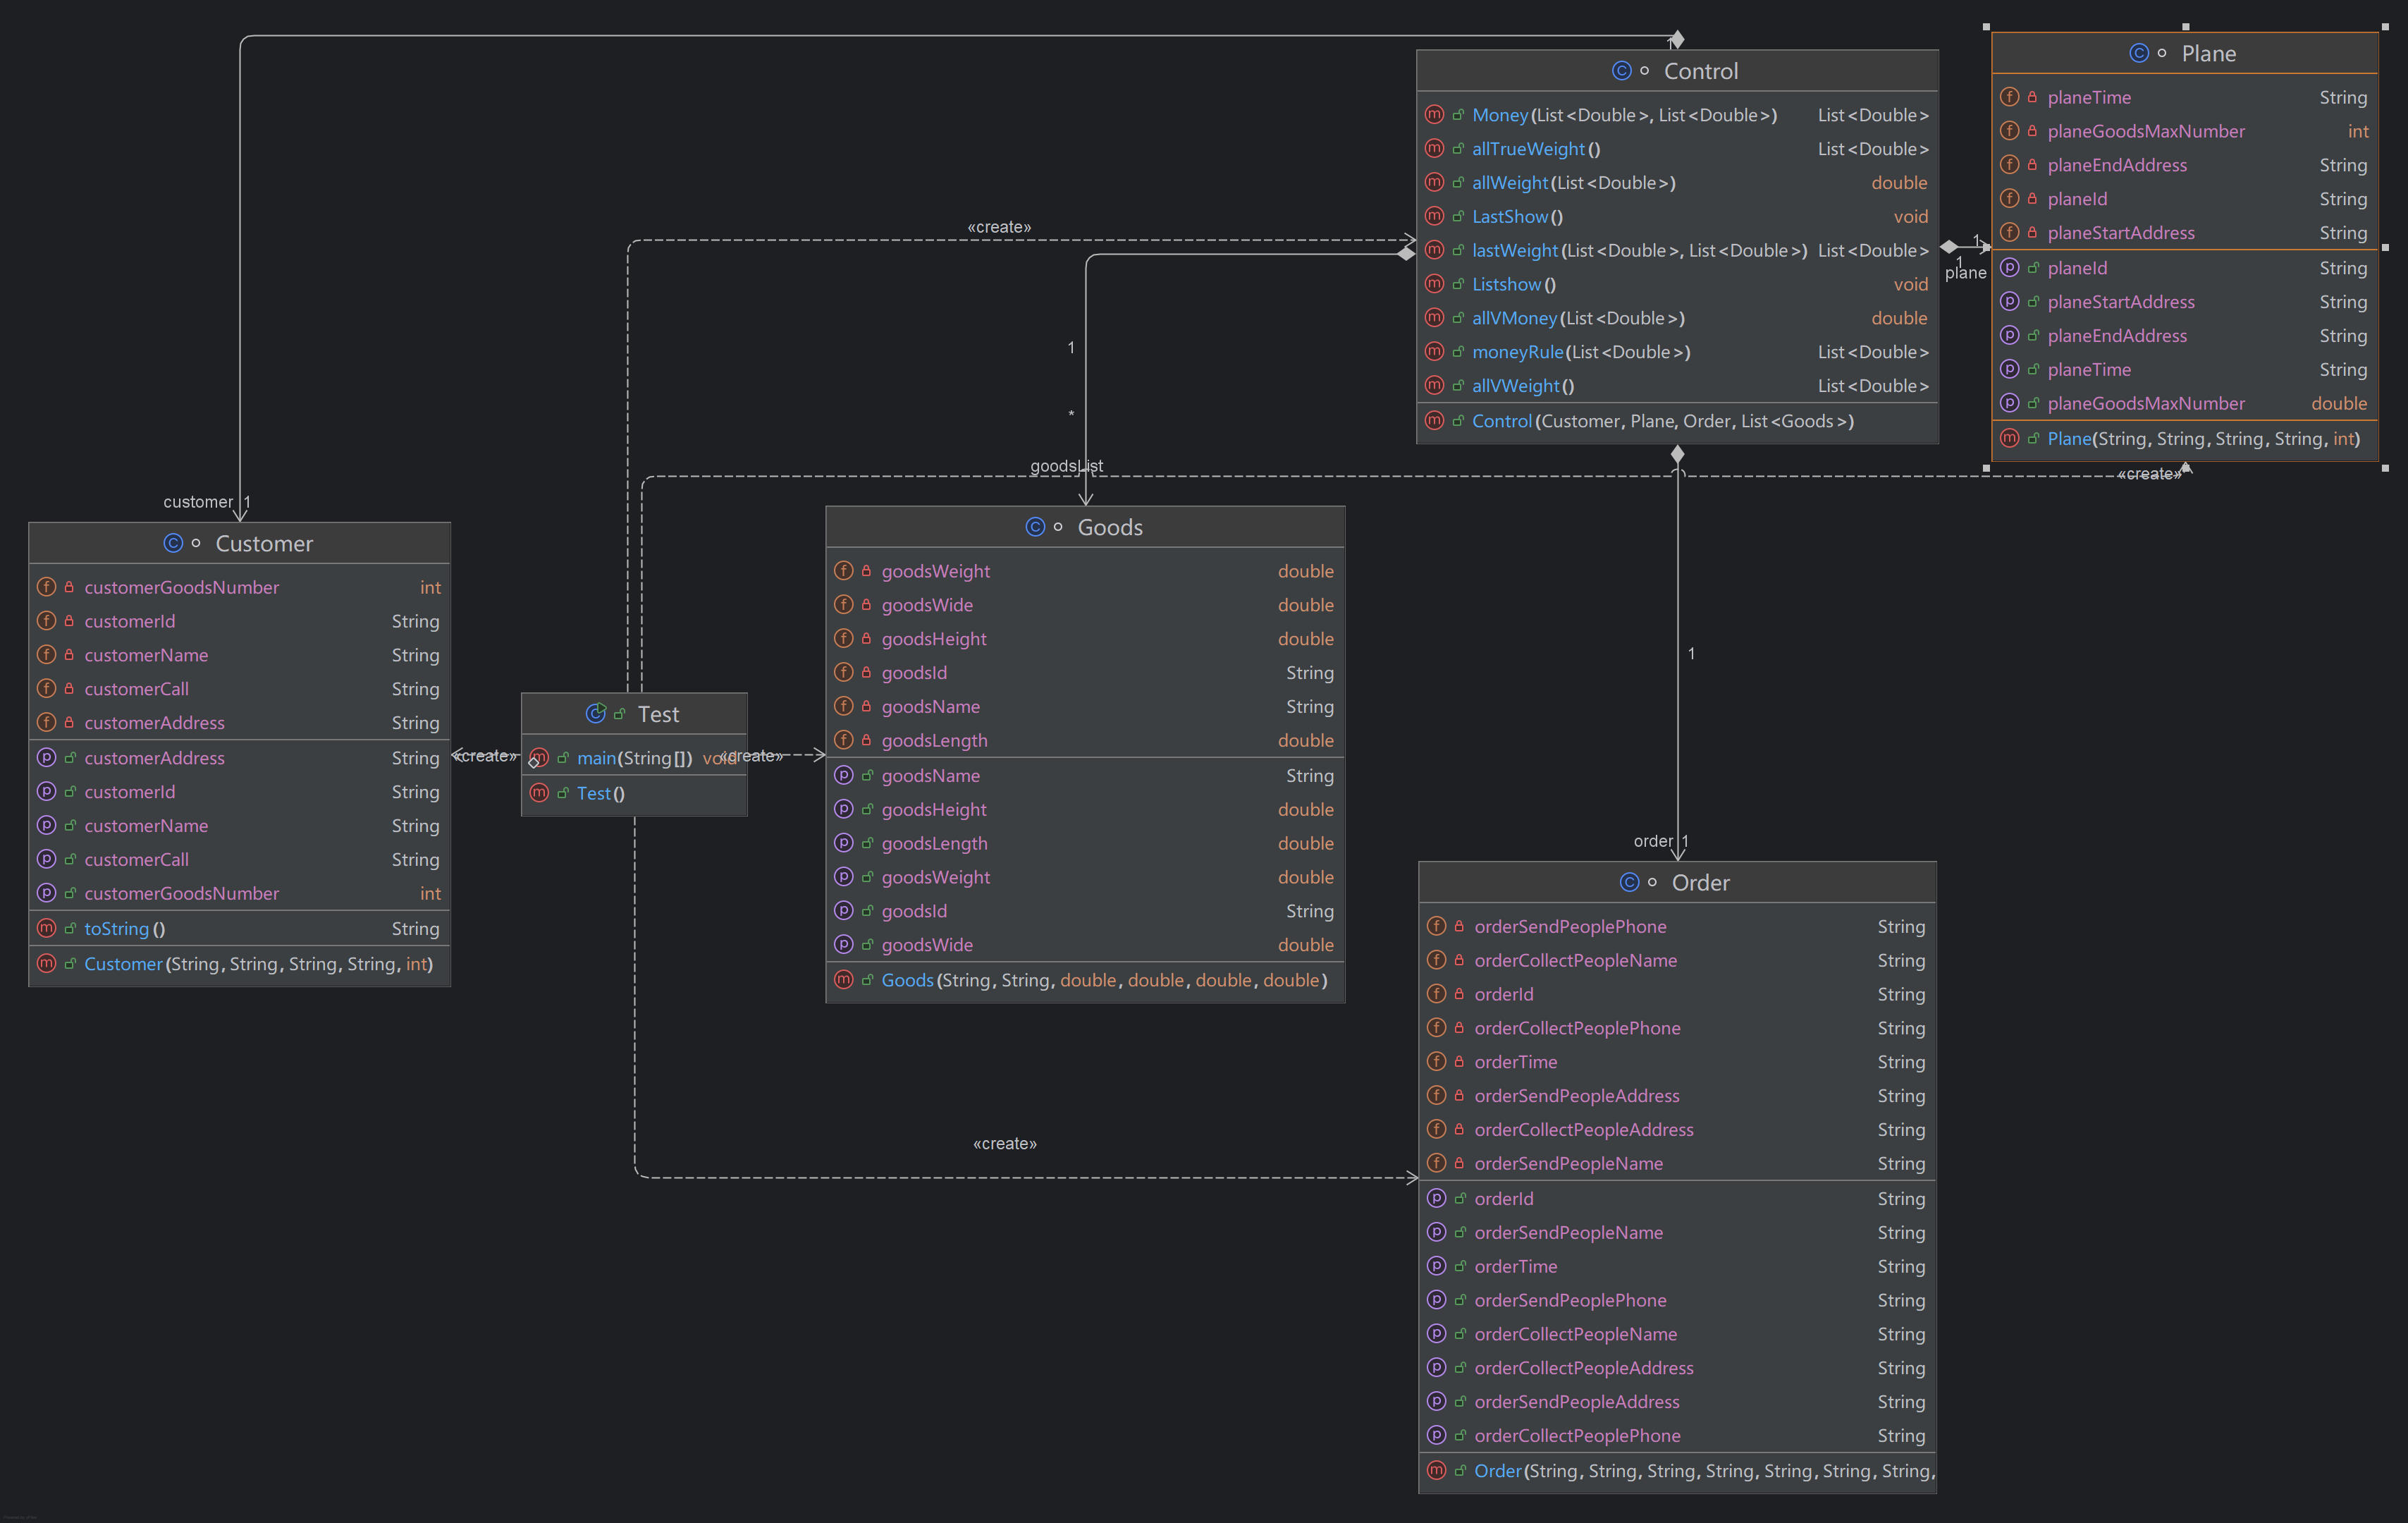2408x1523 pixels.
Task: Select orderTime field in Order class
Action: (x=1515, y=1062)
